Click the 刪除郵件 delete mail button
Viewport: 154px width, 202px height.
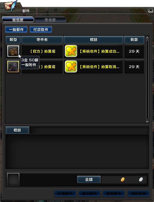pos(114,193)
